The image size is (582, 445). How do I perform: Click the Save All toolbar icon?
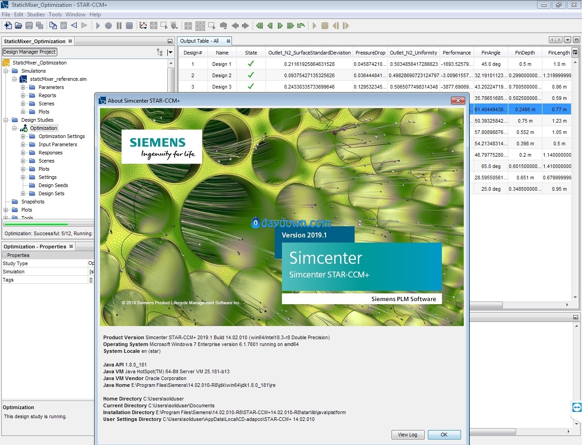(40, 25)
